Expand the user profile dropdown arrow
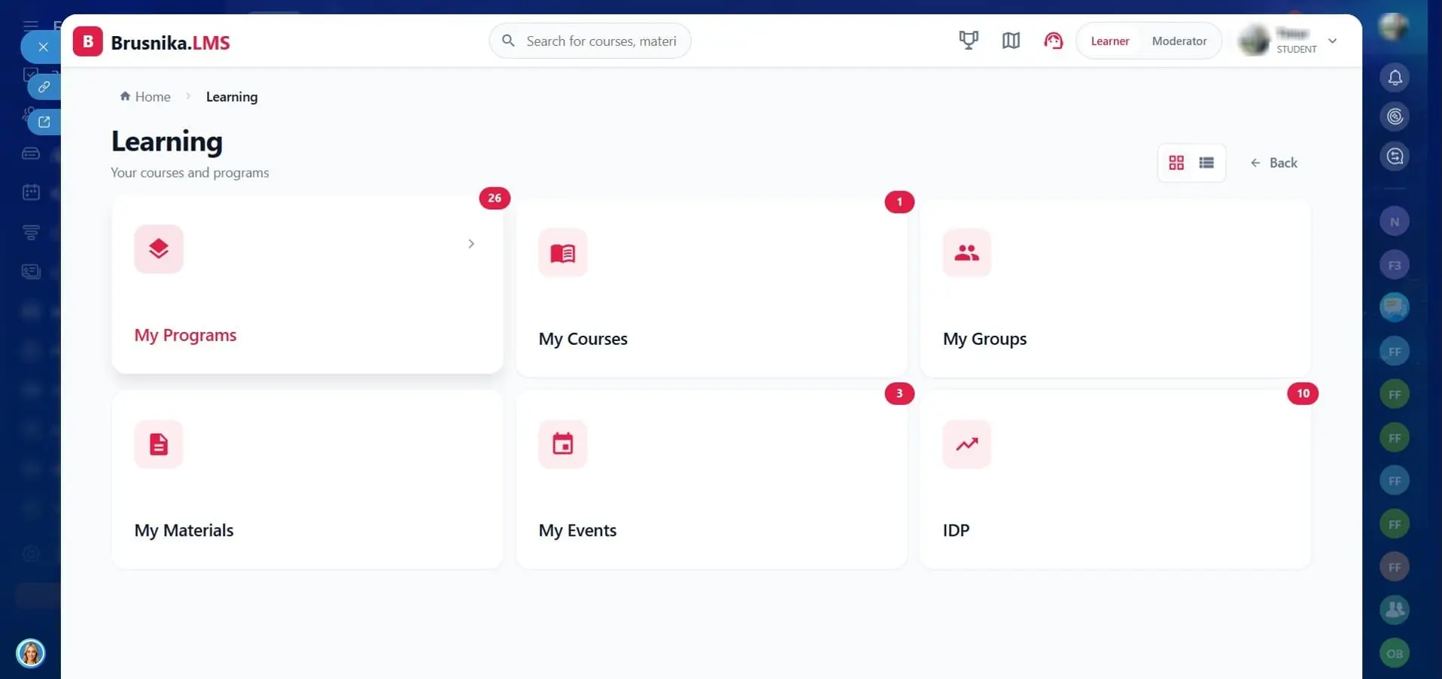Viewport: 1442px width, 679px height. point(1333,41)
